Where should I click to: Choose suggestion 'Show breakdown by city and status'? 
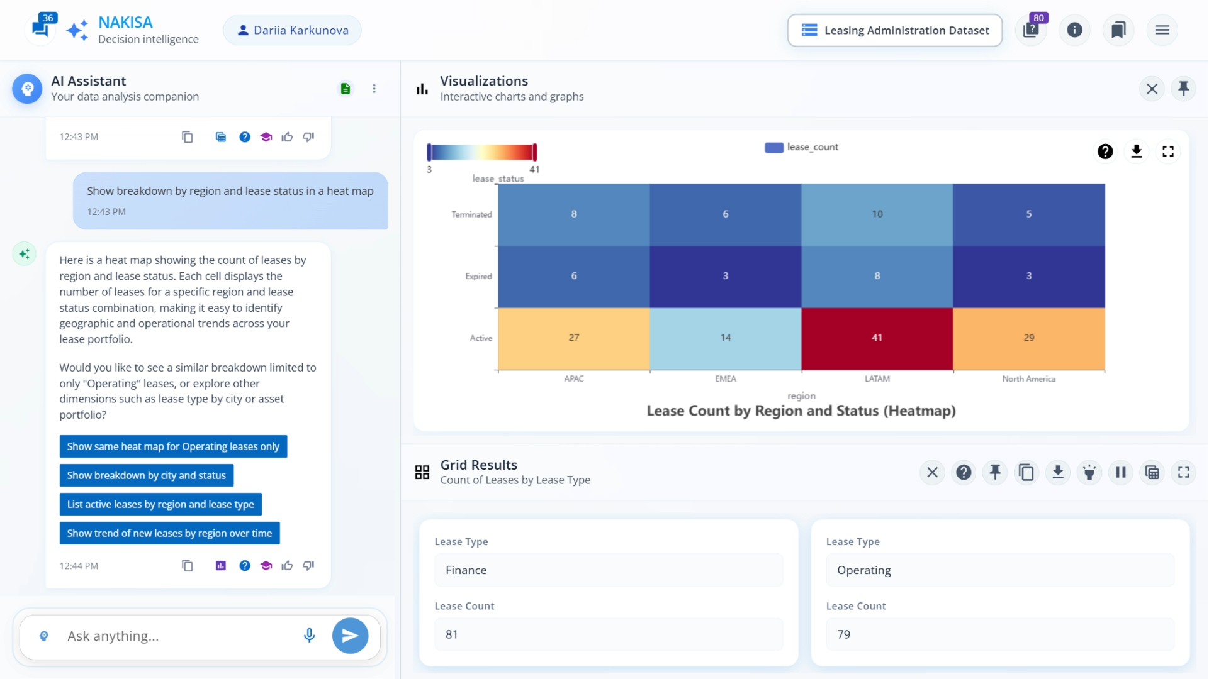click(x=146, y=475)
